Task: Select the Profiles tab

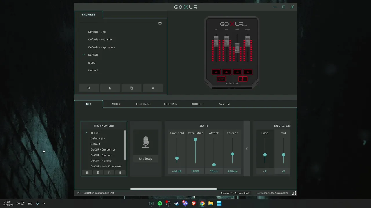Action: (x=89, y=14)
